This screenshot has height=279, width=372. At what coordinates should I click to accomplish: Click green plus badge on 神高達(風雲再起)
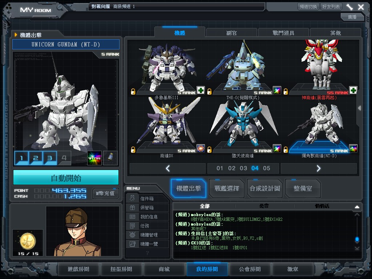(x=353, y=90)
